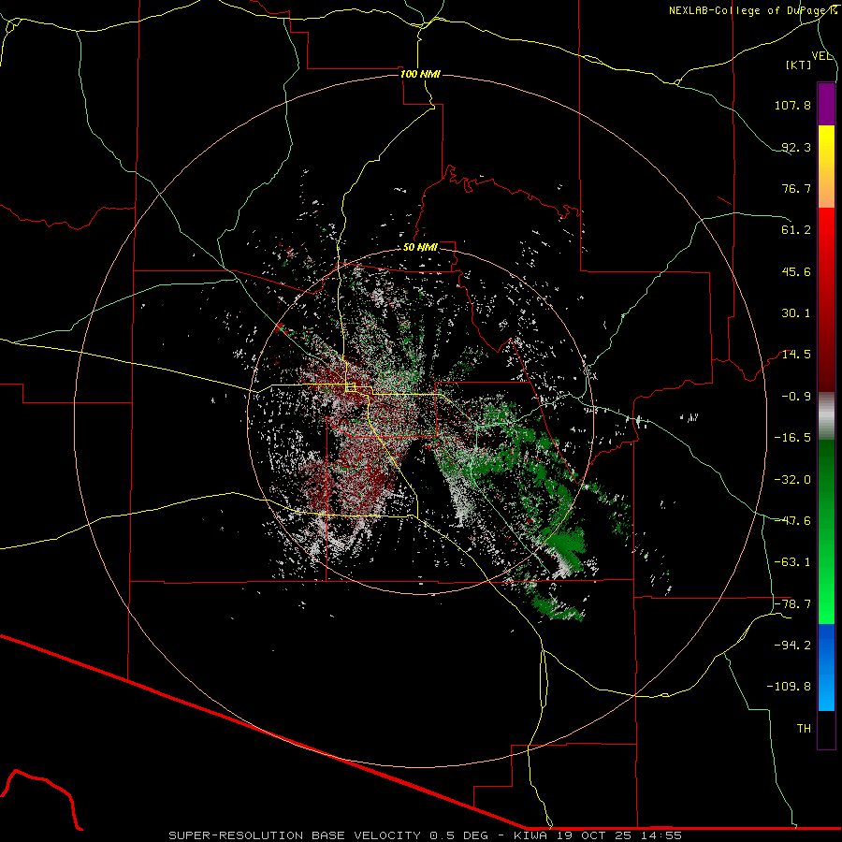Pick the black TH segment of color bar

[x=826, y=729]
